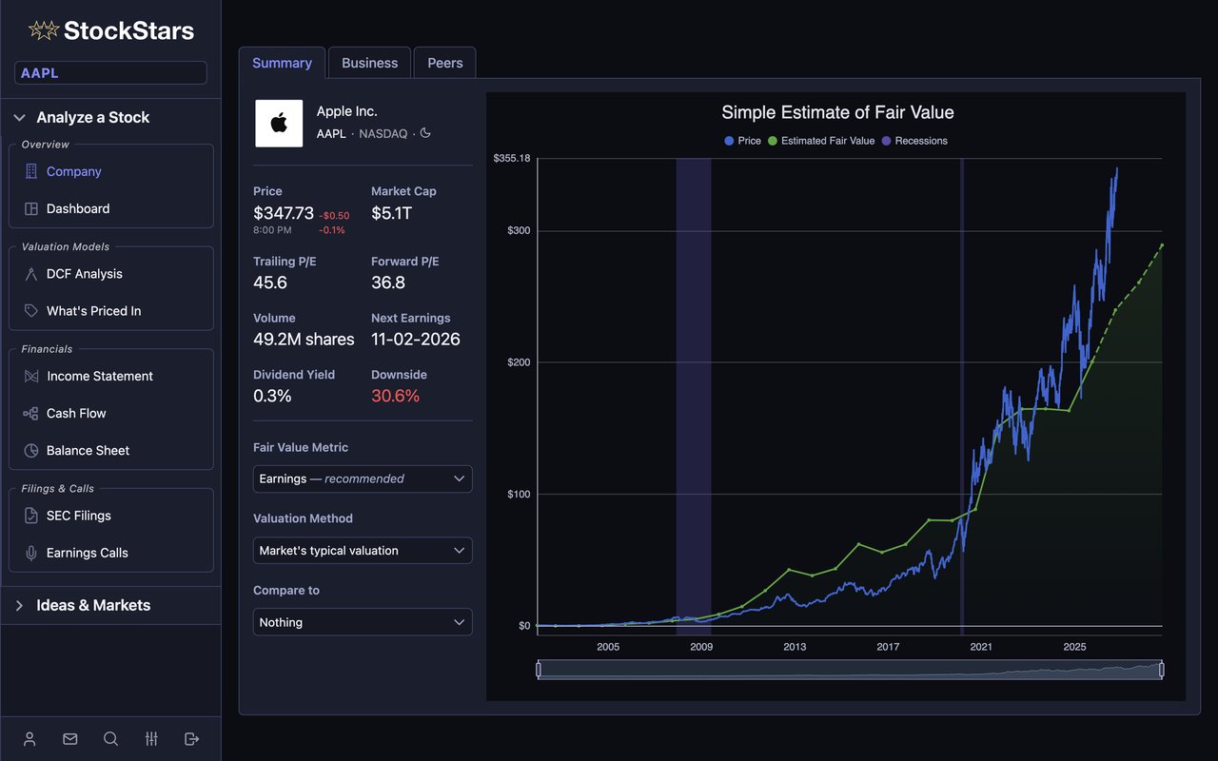Click the right handle of chart range slider
This screenshot has height=761, width=1218.
point(1162,670)
